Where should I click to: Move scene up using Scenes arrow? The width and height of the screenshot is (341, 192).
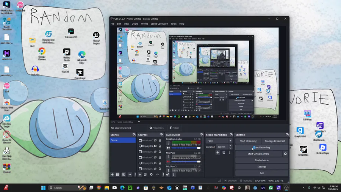pyautogui.click(x=130, y=175)
